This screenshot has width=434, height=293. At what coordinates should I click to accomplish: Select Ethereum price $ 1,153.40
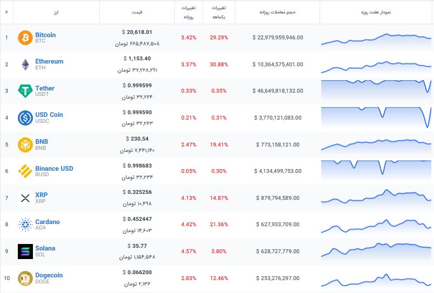(x=137, y=59)
